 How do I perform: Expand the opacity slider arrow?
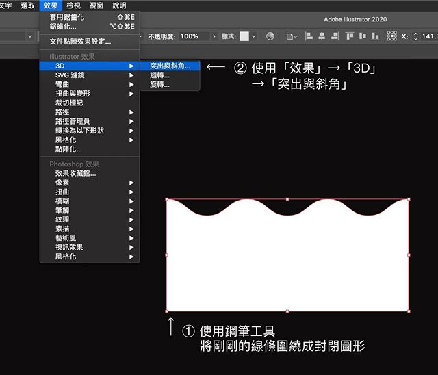214,36
